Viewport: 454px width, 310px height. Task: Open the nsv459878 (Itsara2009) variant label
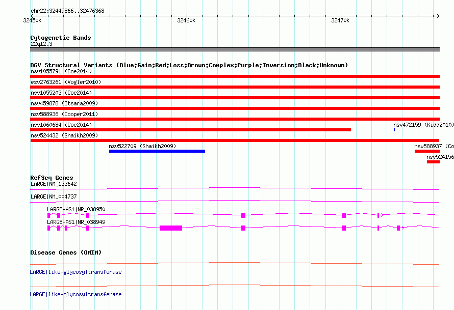coord(64,103)
